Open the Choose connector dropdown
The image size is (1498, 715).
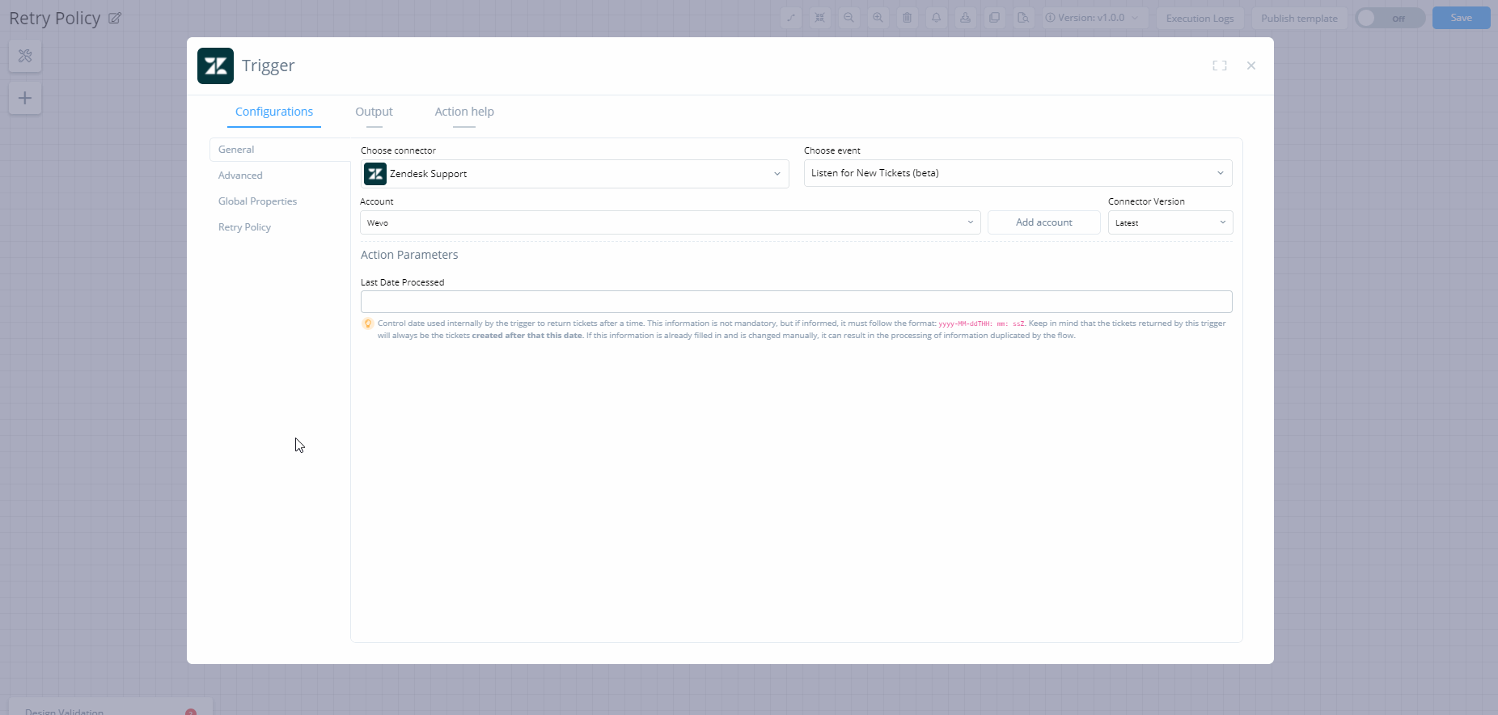574,174
